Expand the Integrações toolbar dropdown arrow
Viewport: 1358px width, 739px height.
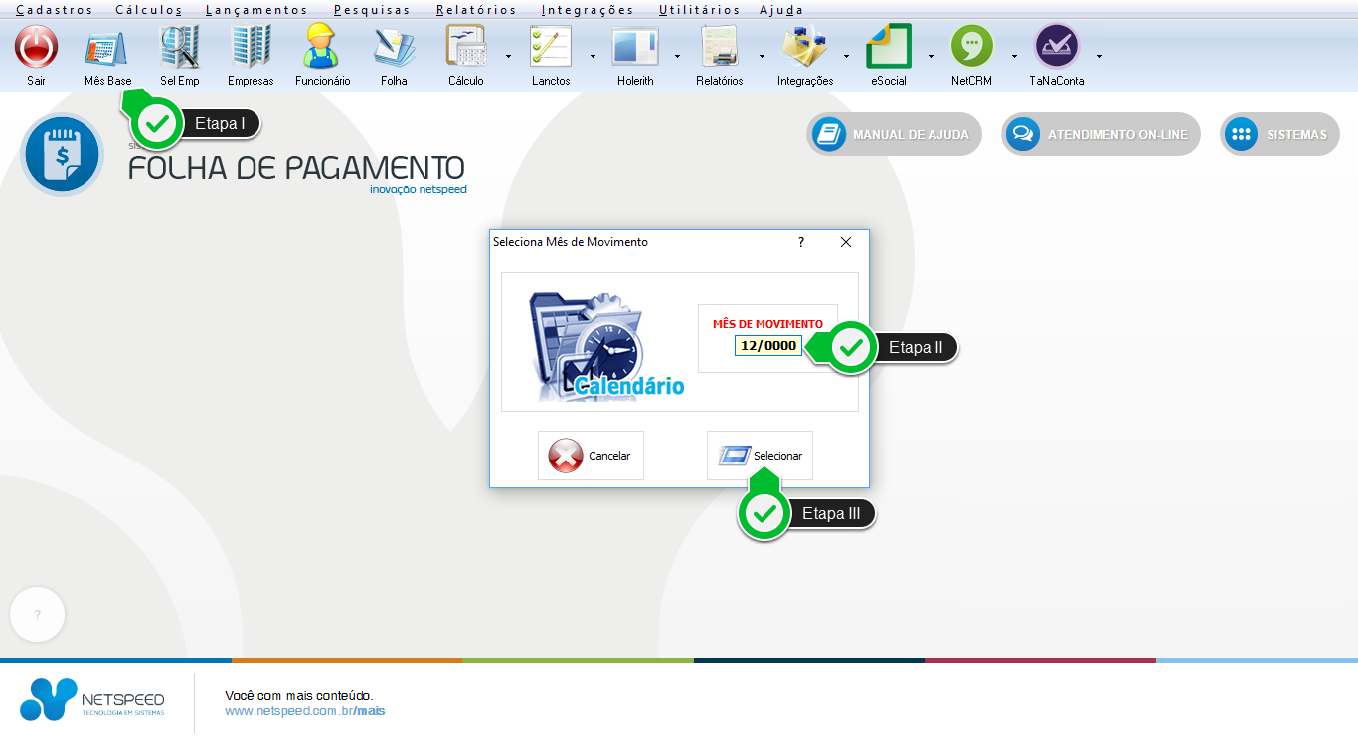[846, 56]
